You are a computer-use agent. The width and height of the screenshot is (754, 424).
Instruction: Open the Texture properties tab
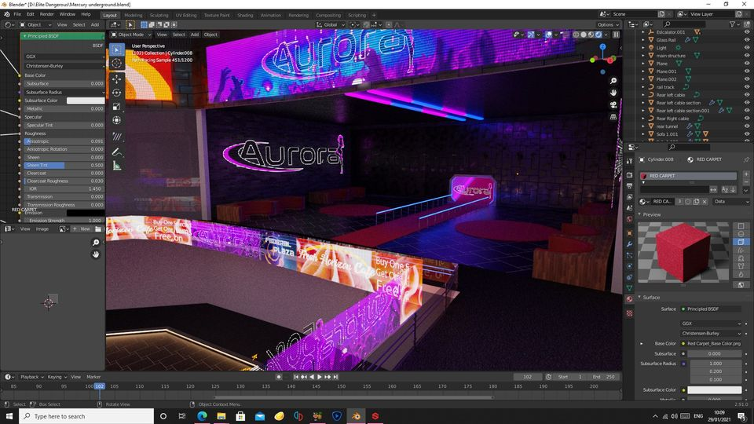(629, 313)
